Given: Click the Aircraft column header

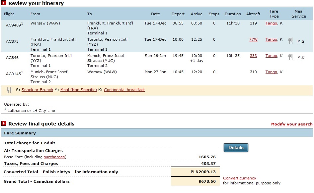Looking at the screenshot, I should point(253,14).
